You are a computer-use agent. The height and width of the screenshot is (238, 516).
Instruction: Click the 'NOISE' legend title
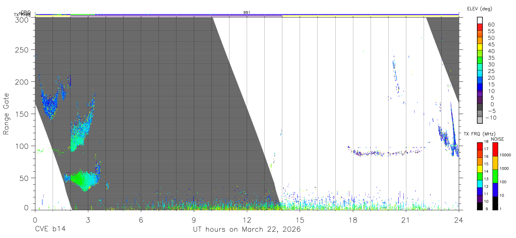pos(498,139)
